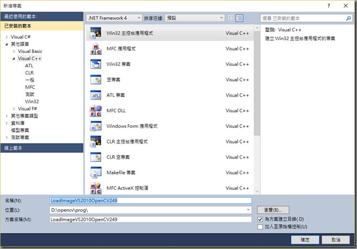Expand the 資料庫 tree node

click(7, 123)
